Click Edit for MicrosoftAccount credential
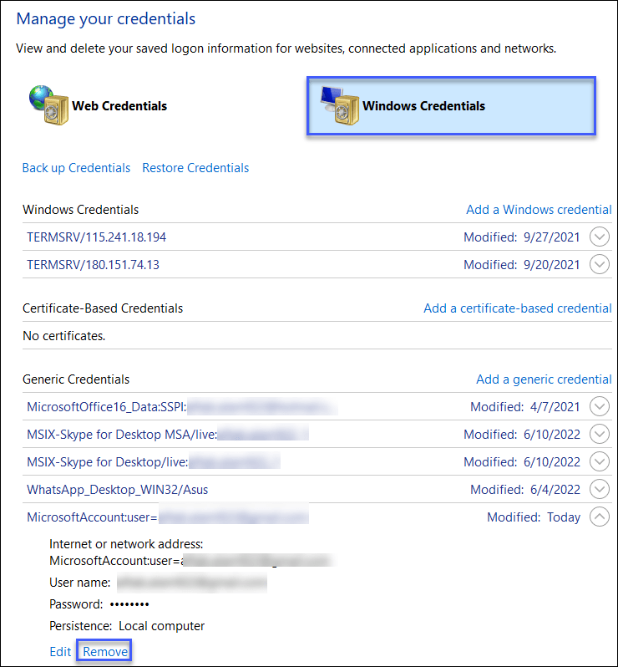This screenshot has height=667, width=618. tap(60, 652)
